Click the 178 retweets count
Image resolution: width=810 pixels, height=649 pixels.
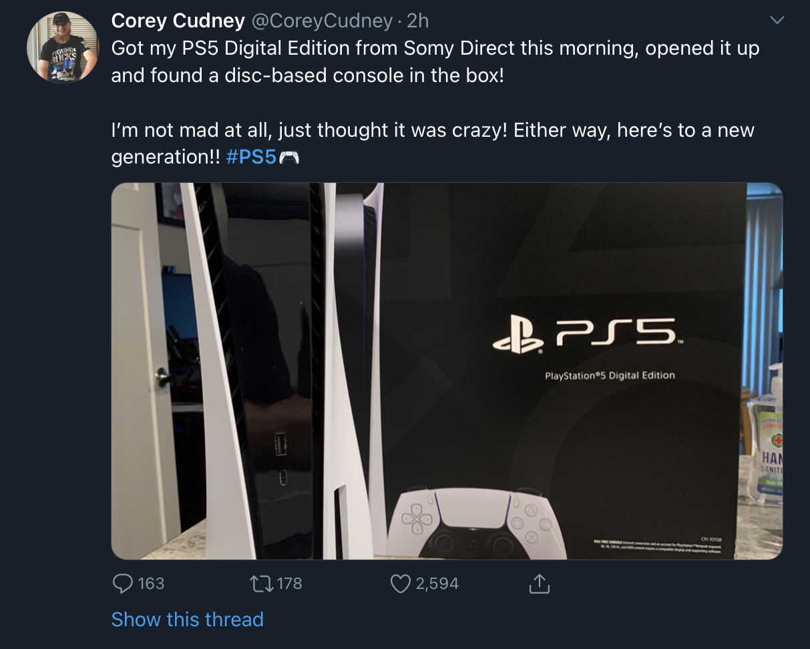[289, 584]
